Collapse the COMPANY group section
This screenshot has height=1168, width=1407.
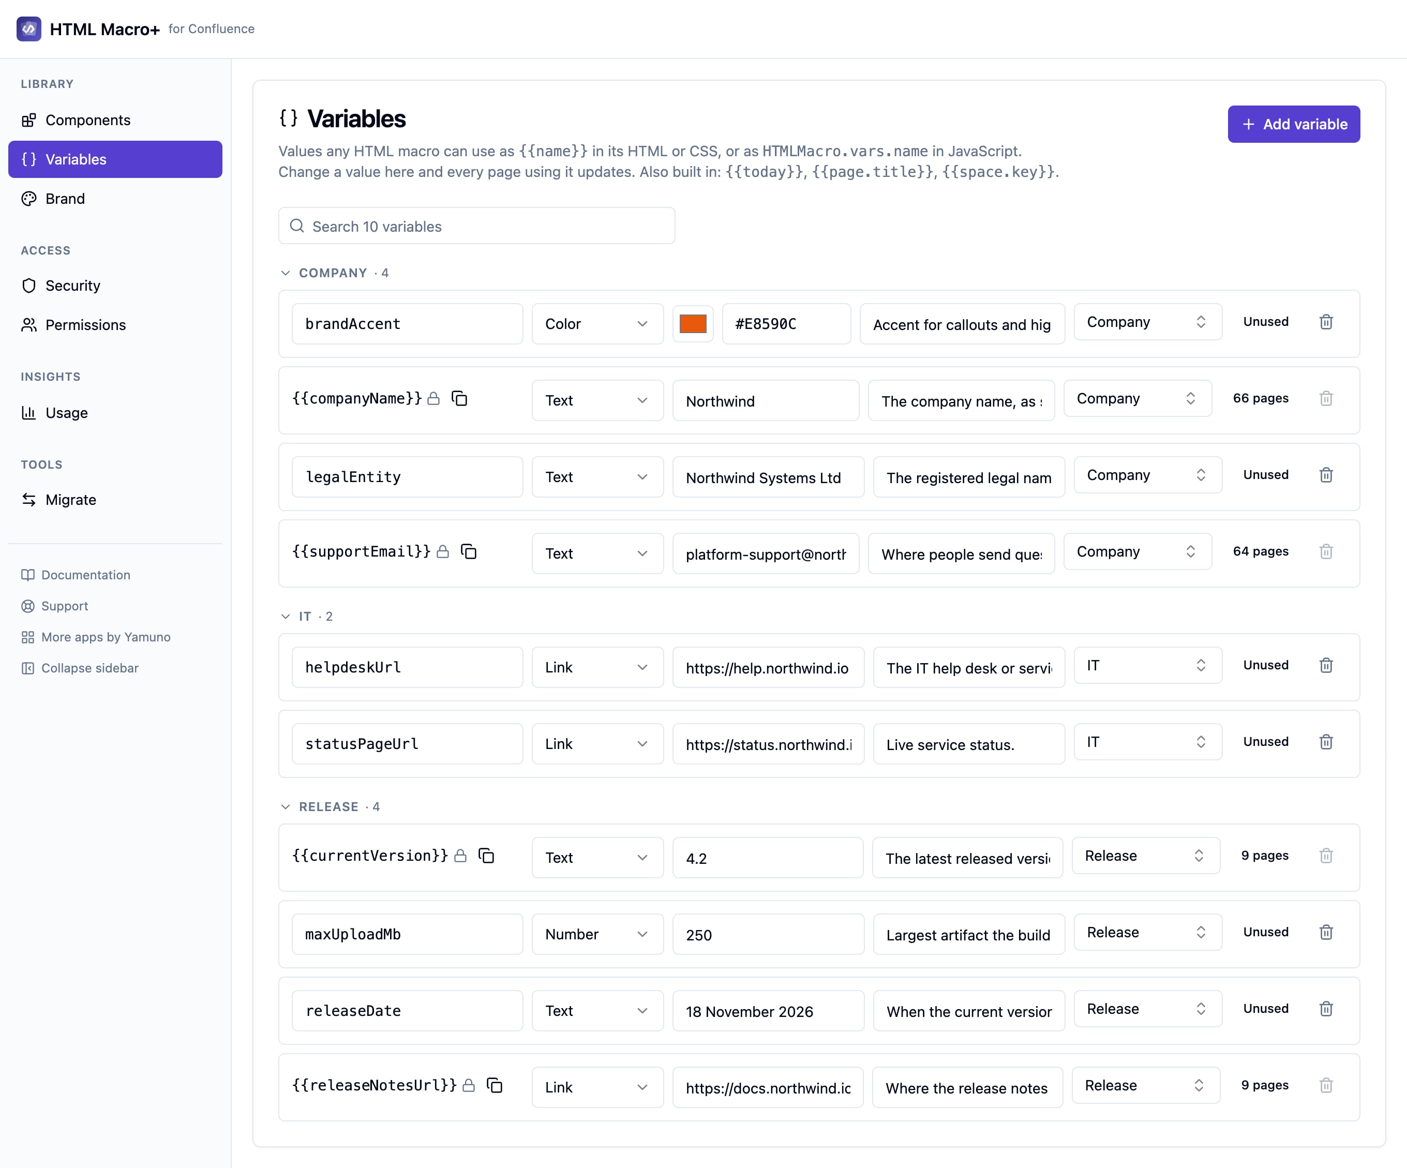[x=286, y=273]
